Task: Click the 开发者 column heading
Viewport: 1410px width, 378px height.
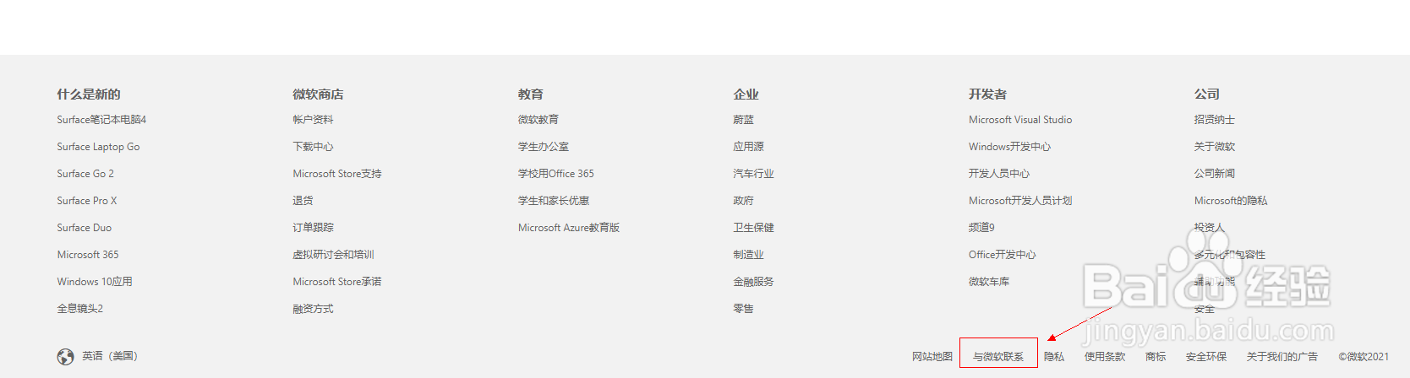Action: click(987, 94)
